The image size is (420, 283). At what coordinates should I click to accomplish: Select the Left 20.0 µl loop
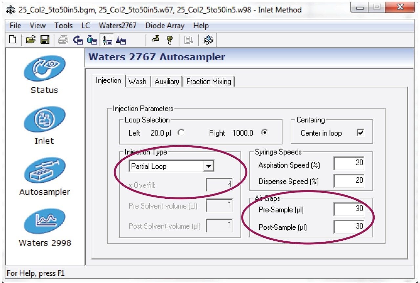point(181,133)
